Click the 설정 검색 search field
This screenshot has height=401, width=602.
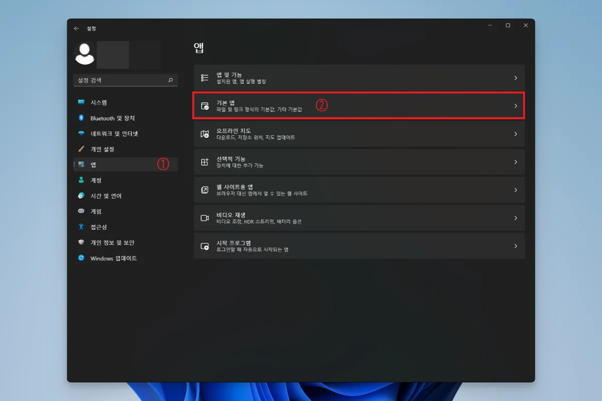click(125, 80)
